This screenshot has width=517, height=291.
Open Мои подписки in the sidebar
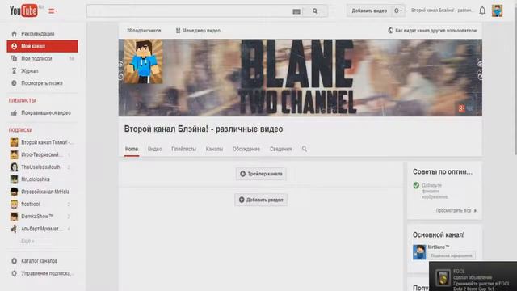click(42, 58)
